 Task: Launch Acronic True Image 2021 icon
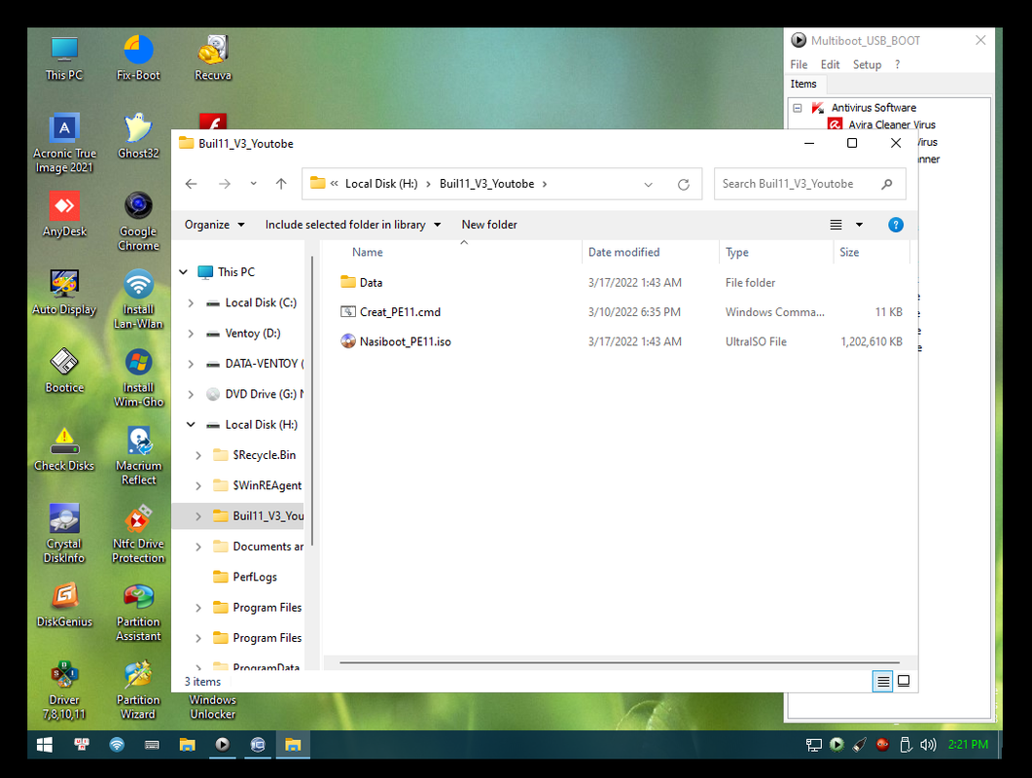coord(64,144)
